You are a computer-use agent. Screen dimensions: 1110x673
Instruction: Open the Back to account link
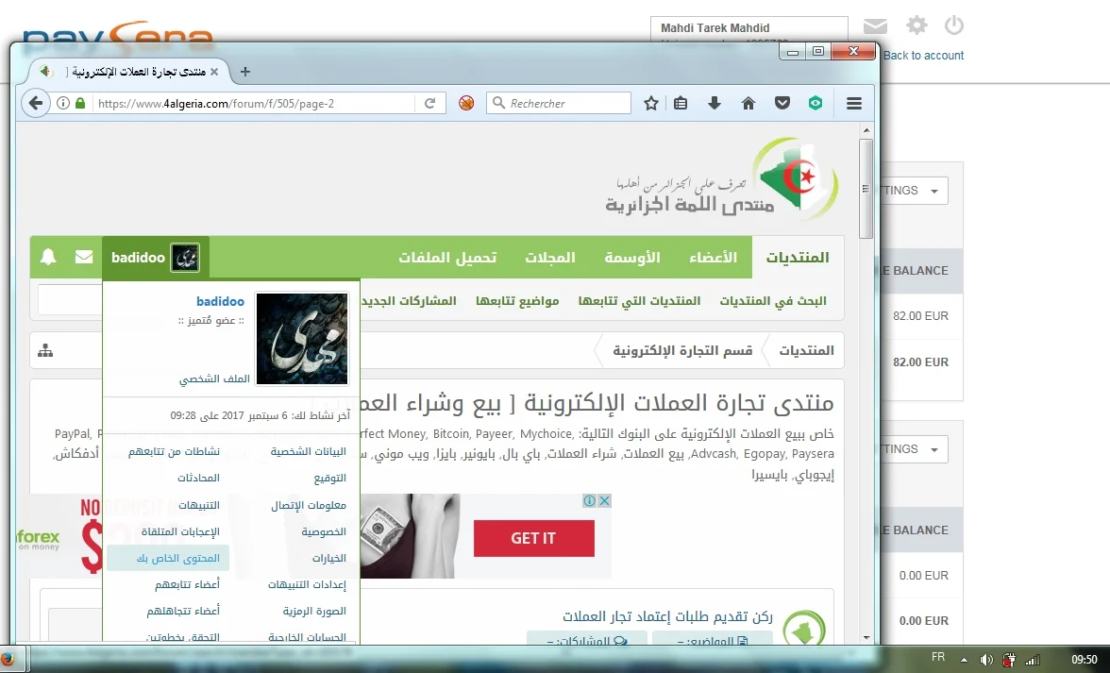pyautogui.click(x=923, y=56)
